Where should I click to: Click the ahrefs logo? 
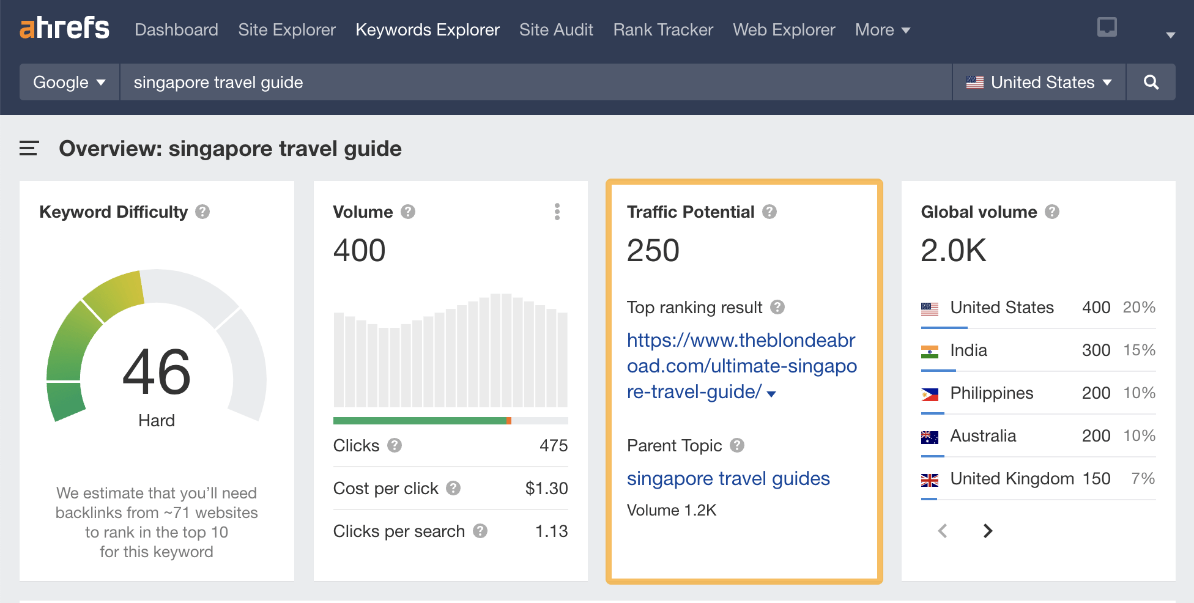click(65, 28)
